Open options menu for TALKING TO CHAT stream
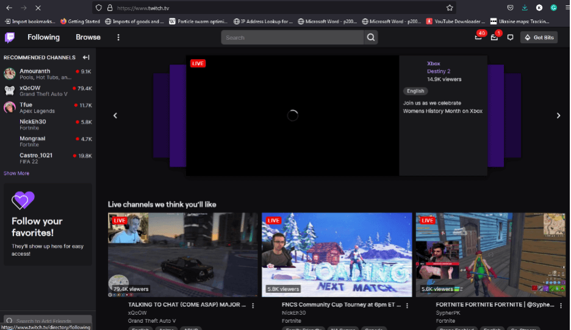This screenshot has height=330, width=571. click(253, 306)
